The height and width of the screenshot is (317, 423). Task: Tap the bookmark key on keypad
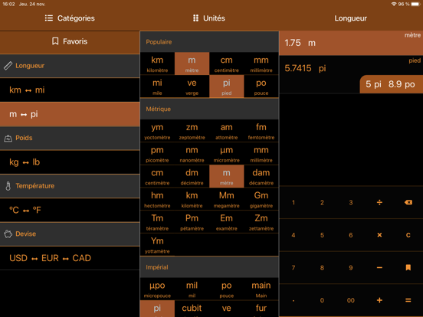[x=408, y=267]
